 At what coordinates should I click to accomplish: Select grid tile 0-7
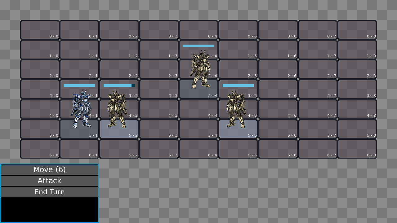(318, 30)
